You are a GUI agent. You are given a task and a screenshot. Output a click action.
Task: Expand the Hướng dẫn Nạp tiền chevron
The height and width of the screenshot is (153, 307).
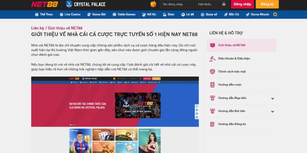(x=272, y=98)
